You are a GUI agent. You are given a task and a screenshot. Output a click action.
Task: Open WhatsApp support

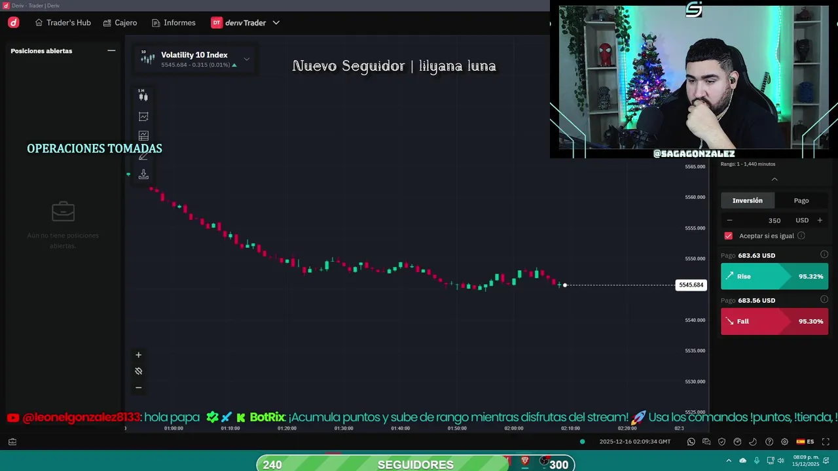tap(691, 442)
